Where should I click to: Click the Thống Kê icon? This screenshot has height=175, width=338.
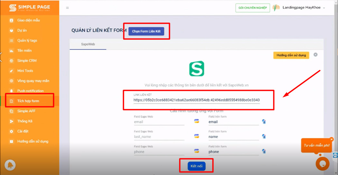tap(11, 121)
